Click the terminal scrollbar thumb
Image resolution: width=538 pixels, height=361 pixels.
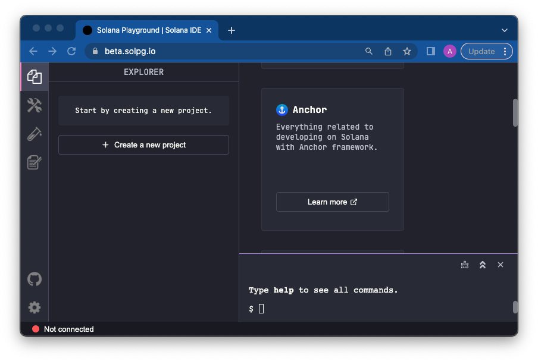(x=515, y=307)
